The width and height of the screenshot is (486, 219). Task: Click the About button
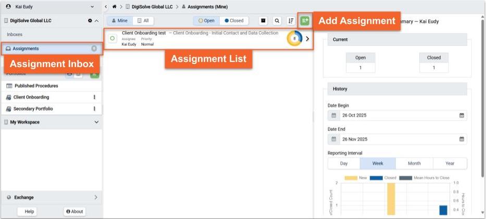pos(74,211)
